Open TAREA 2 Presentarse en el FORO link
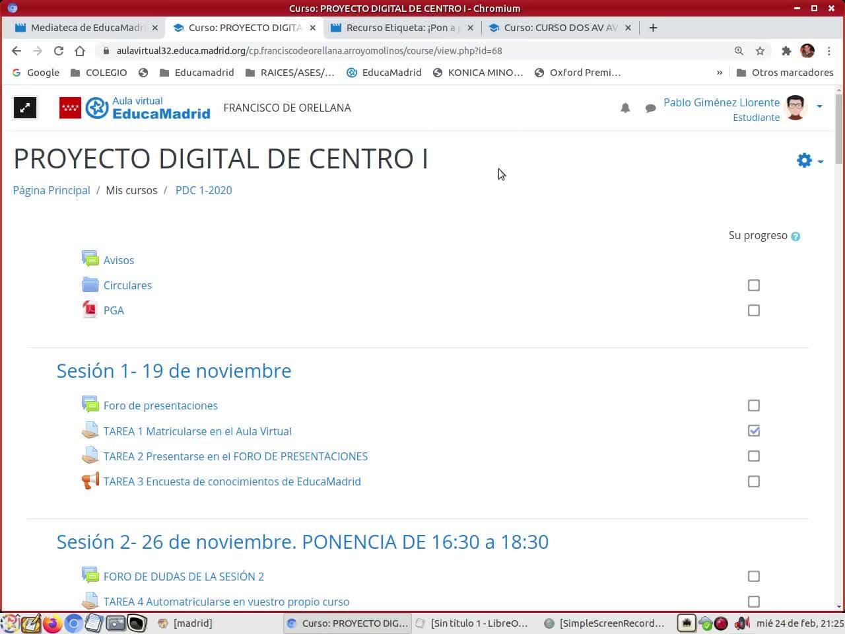 coord(236,456)
